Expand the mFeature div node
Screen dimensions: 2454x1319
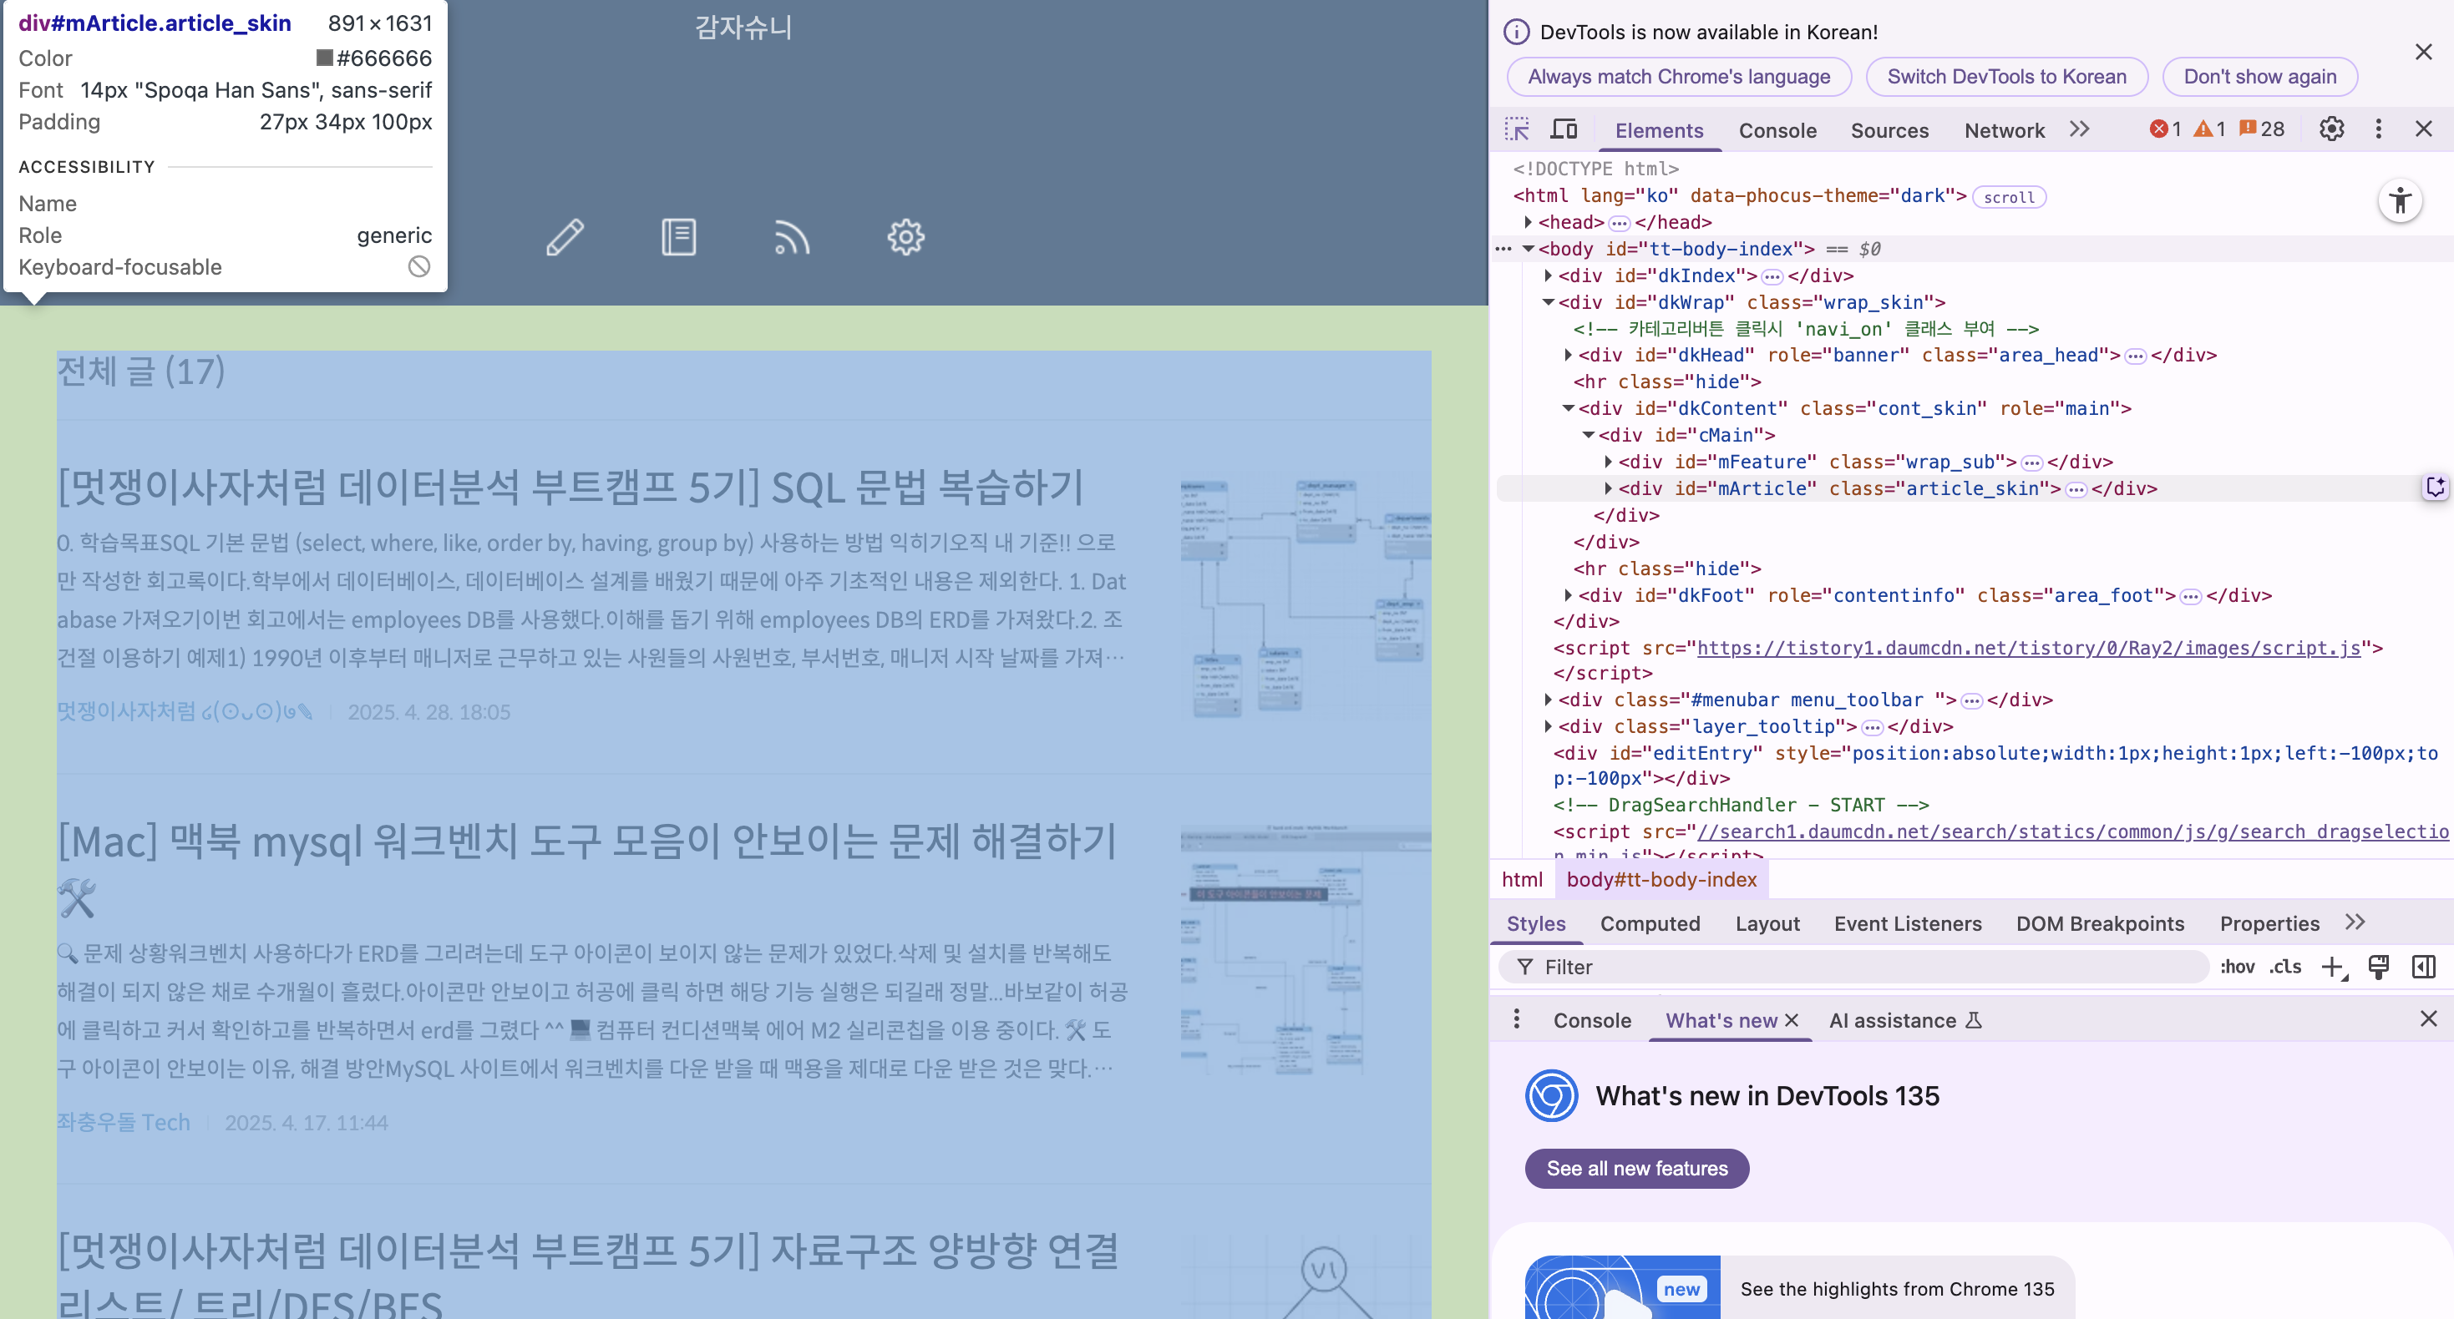[x=1608, y=462]
